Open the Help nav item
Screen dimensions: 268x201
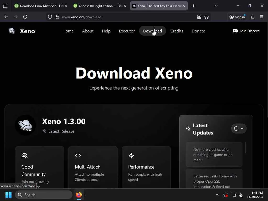pyautogui.click(x=106, y=31)
